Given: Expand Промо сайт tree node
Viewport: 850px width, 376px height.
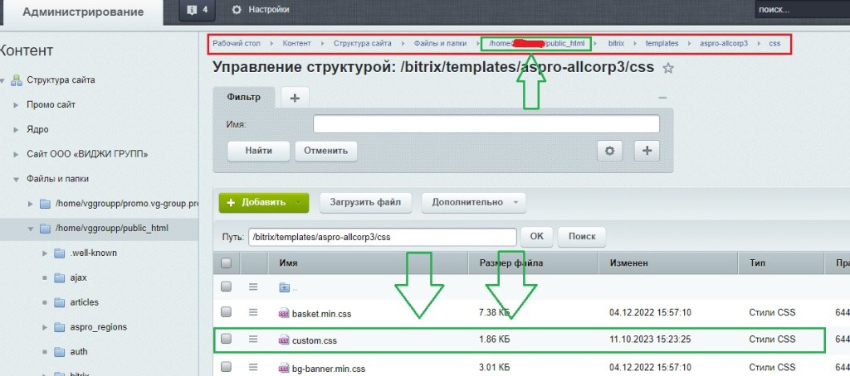Looking at the screenshot, I should click(17, 105).
